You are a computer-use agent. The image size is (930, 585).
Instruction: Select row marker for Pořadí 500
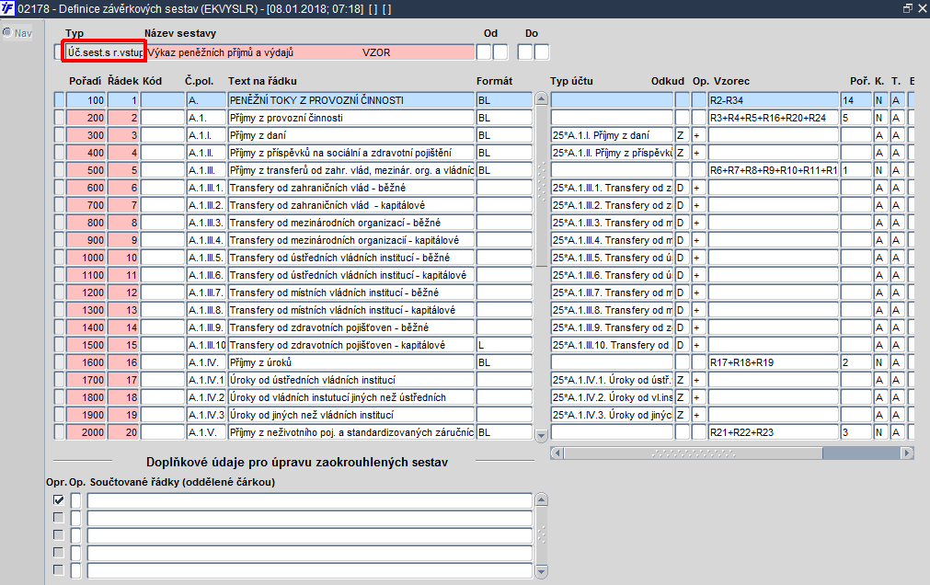click(x=59, y=170)
